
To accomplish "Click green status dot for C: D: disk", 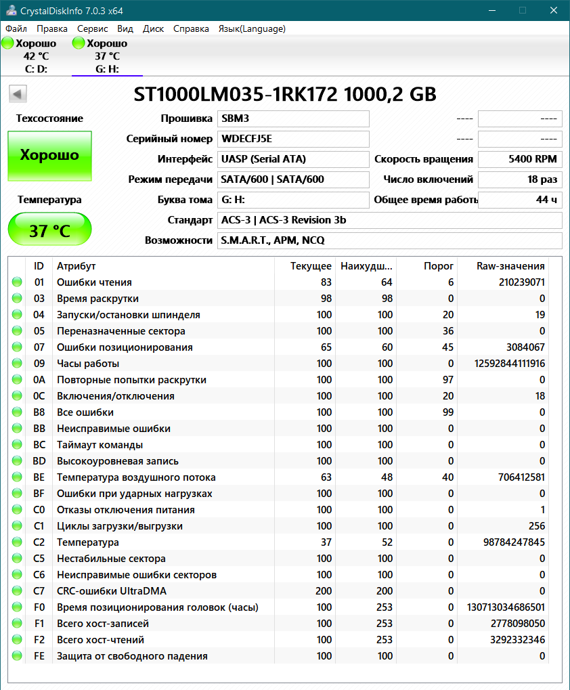I will pos(7,43).
